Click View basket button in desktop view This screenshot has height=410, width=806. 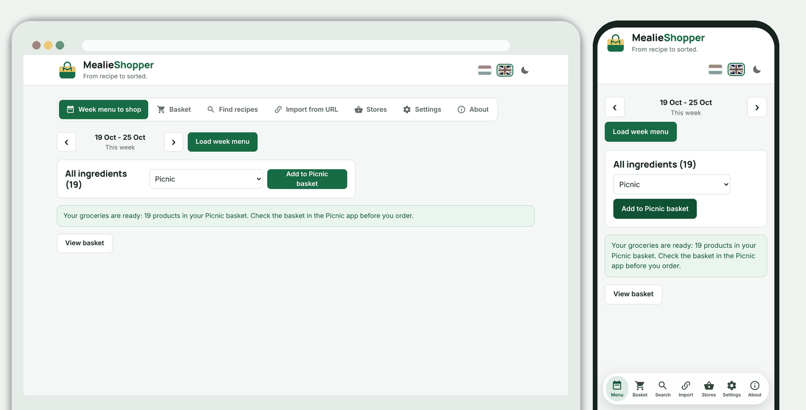(x=84, y=243)
